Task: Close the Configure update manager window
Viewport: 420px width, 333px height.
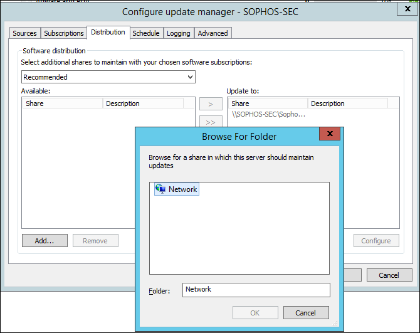Action: pos(407,9)
